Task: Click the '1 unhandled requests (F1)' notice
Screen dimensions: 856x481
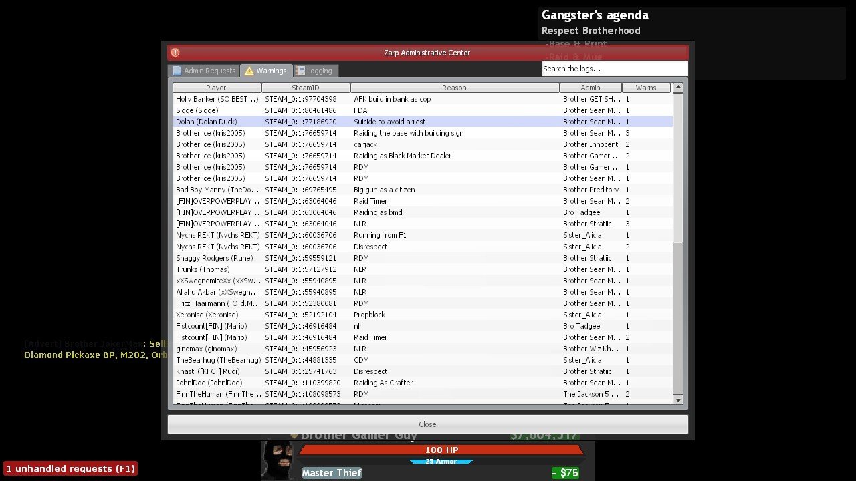Action: tap(70, 468)
